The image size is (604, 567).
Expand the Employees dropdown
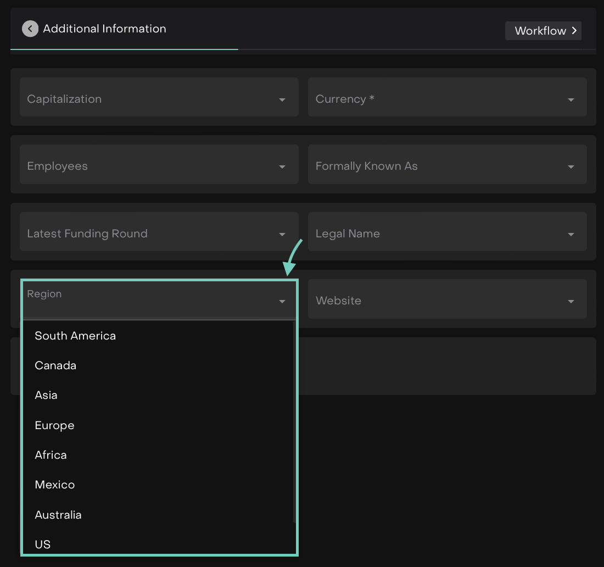[159, 166]
